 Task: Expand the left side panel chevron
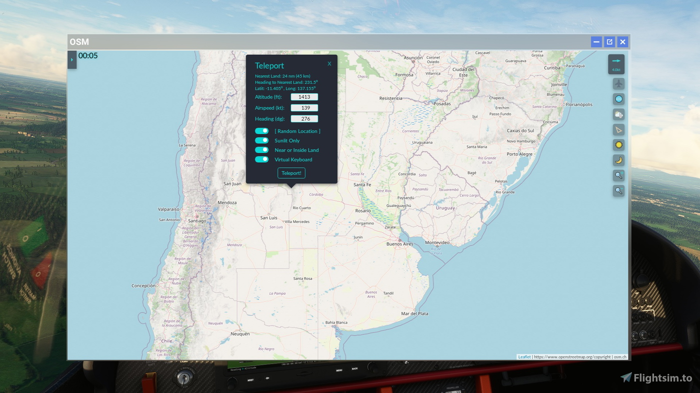pos(71,59)
